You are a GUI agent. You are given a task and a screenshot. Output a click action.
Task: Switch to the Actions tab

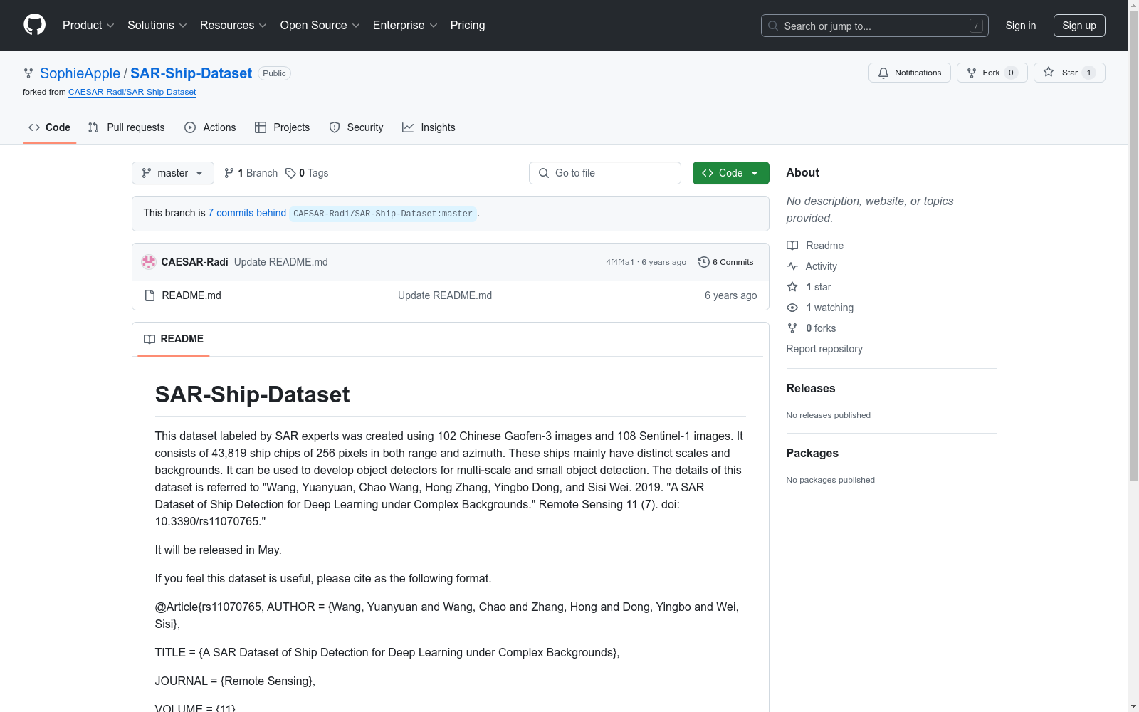tap(210, 127)
